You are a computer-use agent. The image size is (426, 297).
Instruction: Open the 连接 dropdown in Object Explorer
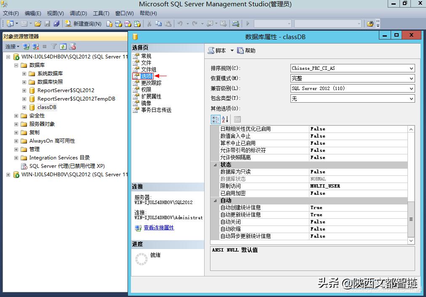(13, 47)
